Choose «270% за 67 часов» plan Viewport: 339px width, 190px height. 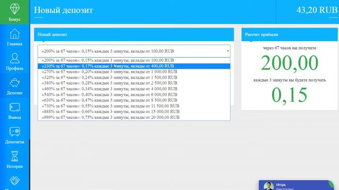[x=134, y=72]
